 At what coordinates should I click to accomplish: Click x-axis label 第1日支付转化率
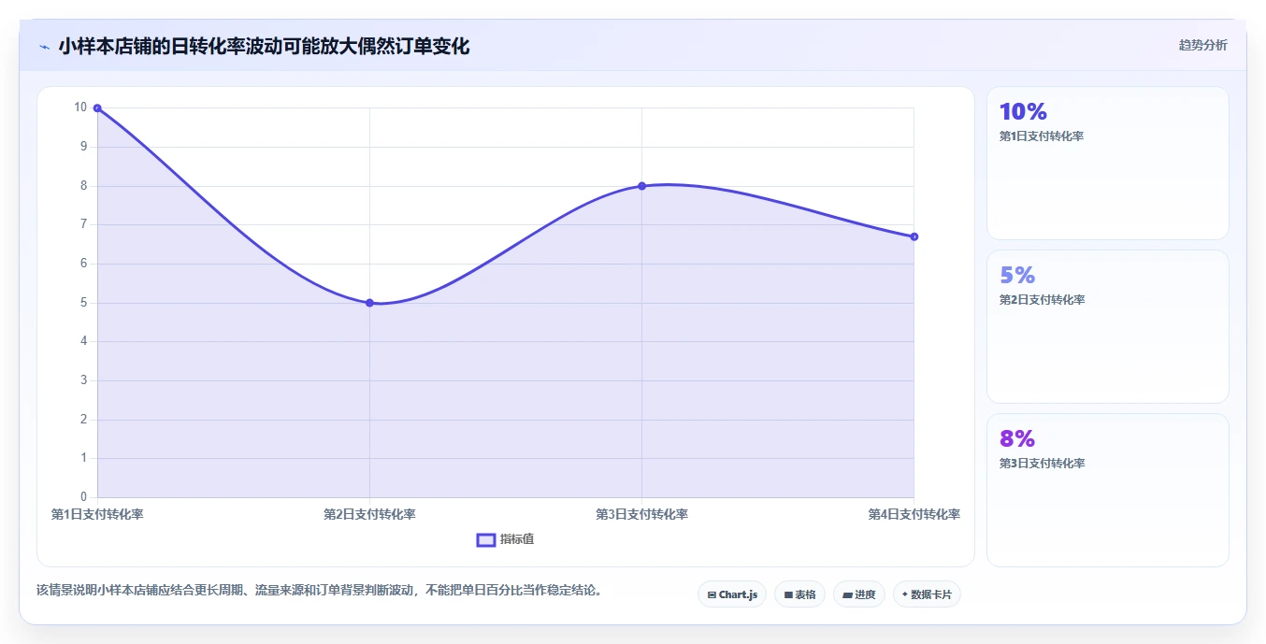[x=97, y=514]
